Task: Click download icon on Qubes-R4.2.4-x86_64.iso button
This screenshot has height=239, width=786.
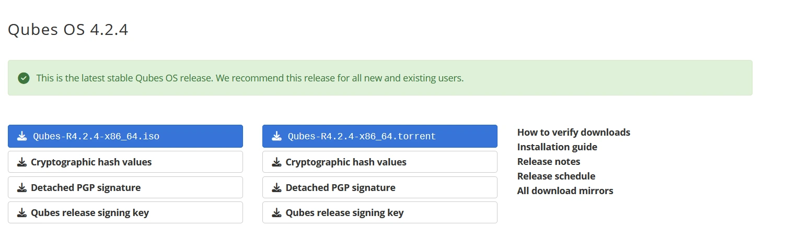Action: (x=22, y=137)
